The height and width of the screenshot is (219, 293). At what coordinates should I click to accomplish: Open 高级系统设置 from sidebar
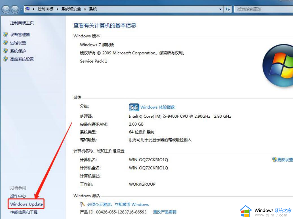22,59
